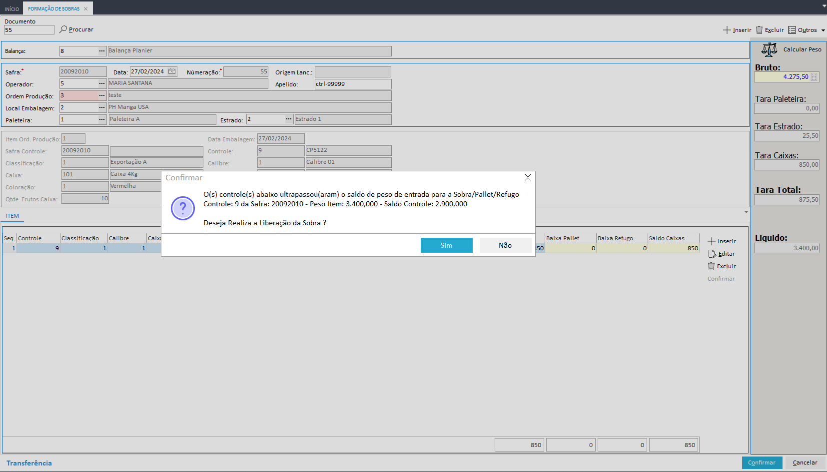The width and height of the screenshot is (827, 472).
Task: Open the Local Embalagem lookup ellipsis button
Action: coord(102,107)
